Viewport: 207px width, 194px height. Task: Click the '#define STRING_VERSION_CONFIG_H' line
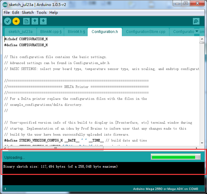pos(75,141)
